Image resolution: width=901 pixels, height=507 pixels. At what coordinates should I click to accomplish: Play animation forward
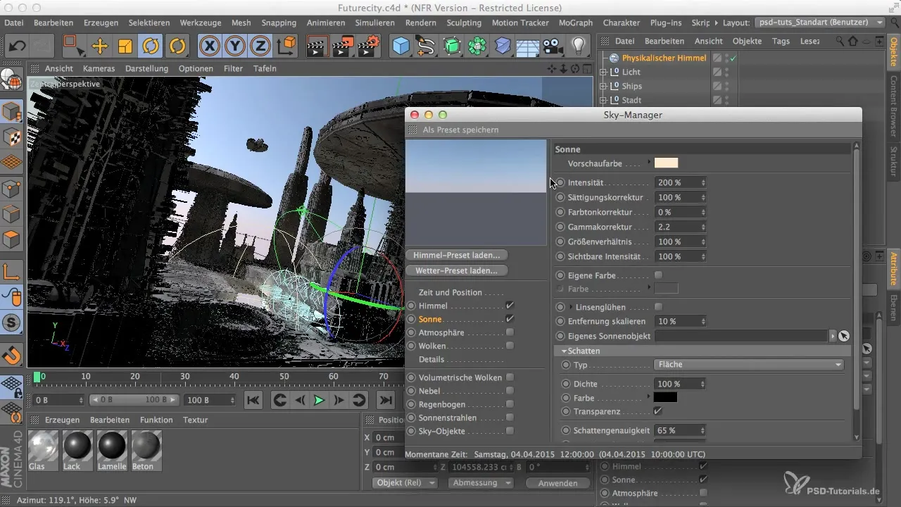319,400
